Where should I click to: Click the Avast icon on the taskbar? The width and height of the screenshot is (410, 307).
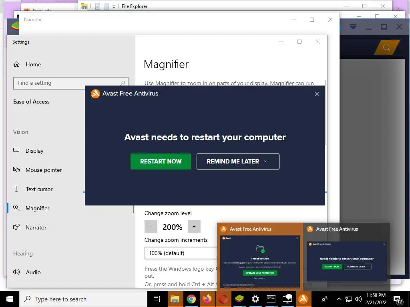[x=303, y=299]
